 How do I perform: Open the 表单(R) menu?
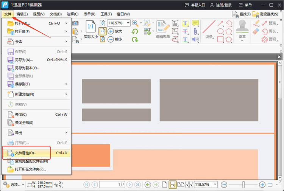pos(89,14)
